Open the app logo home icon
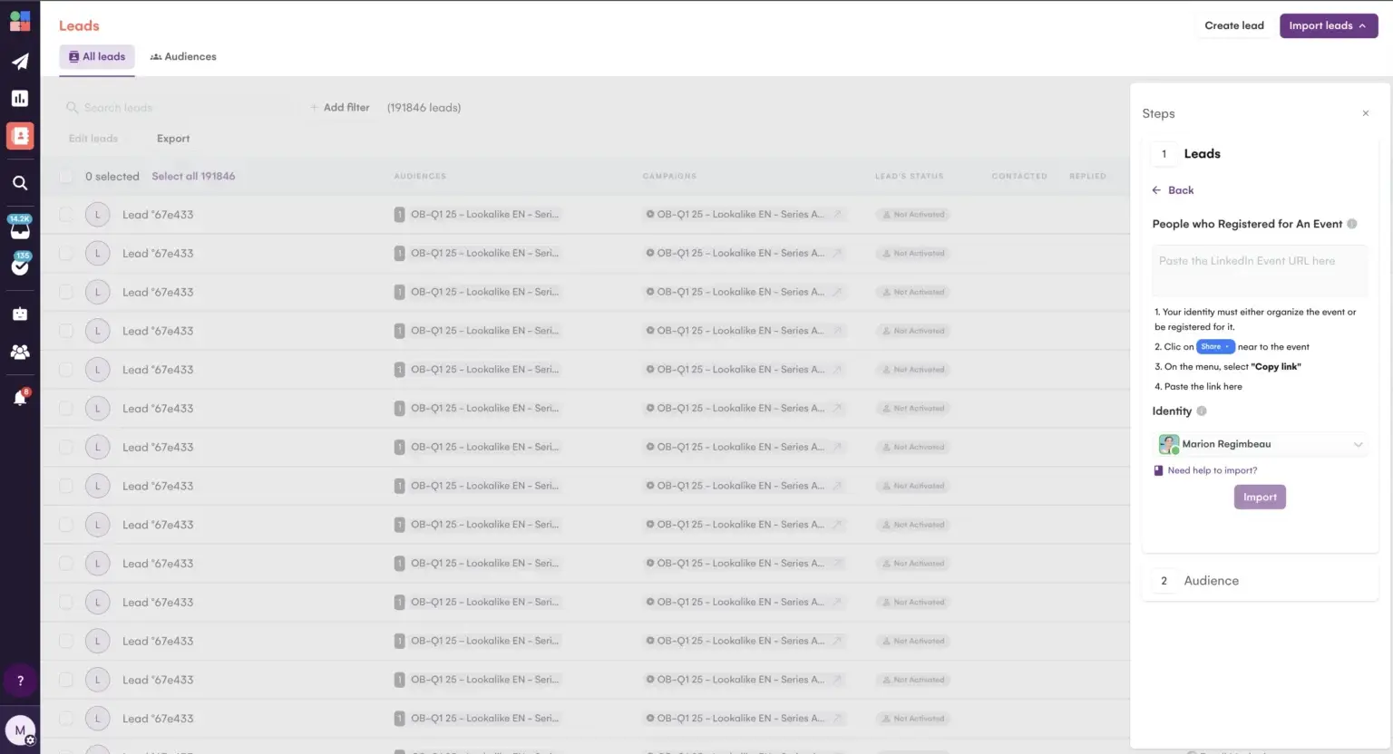 [x=20, y=21]
